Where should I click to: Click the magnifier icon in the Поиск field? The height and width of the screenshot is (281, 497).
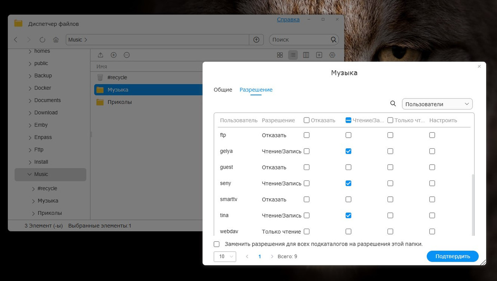tap(334, 40)
